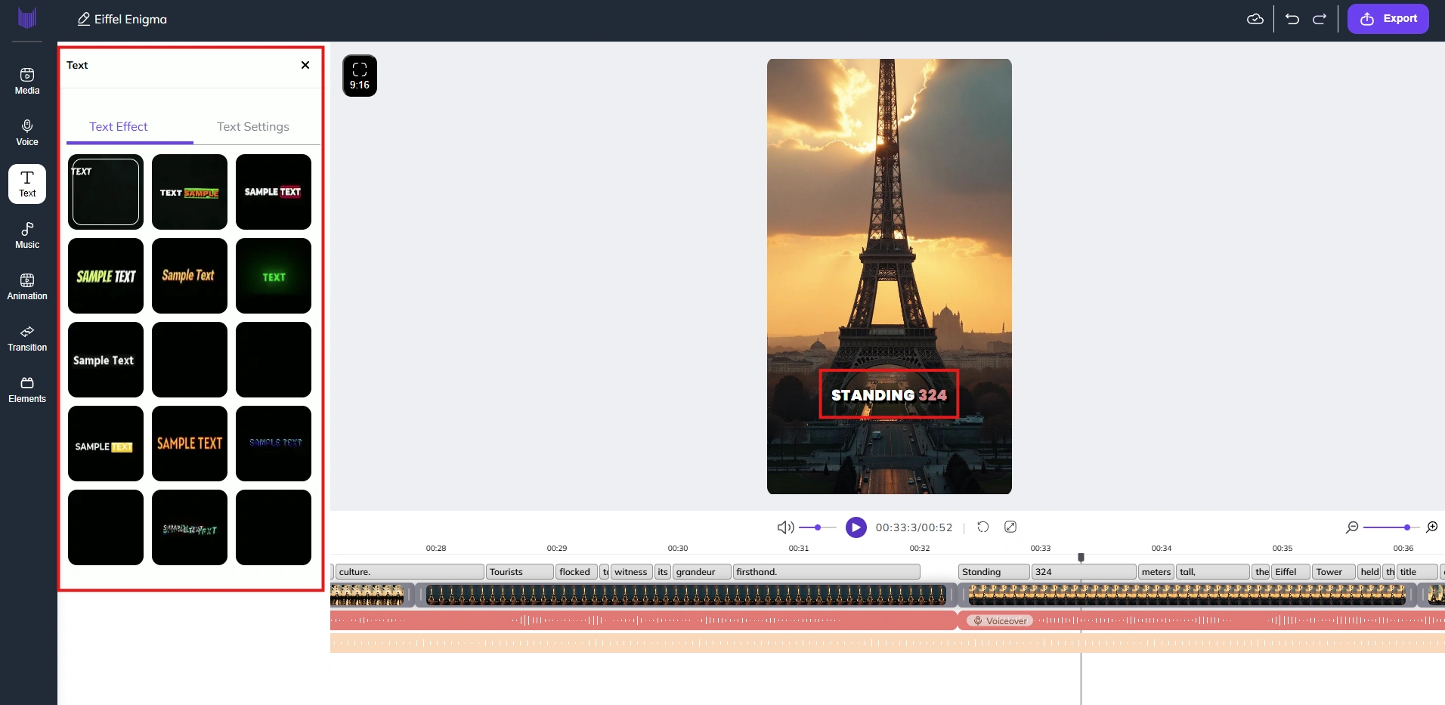
Task: Click the app logo in top-left
Action: 27,18
